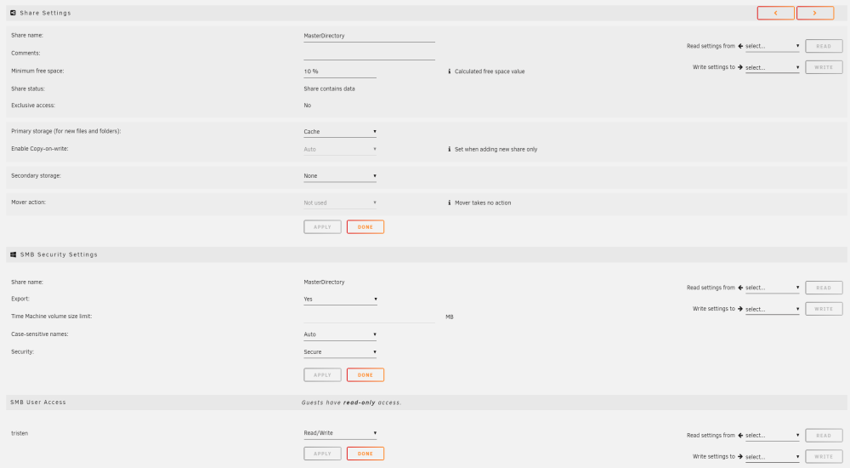Open Write settings to dropdown in Share Settings
The width and height of the screenshot is (850, 468).
pos(772,67)
